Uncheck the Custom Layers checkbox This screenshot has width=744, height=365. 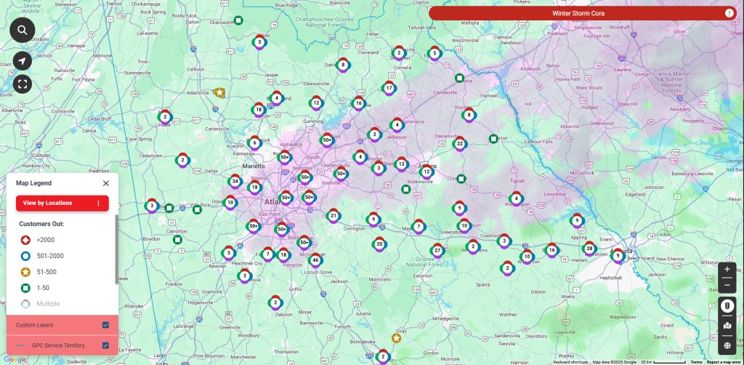point(106,325)
